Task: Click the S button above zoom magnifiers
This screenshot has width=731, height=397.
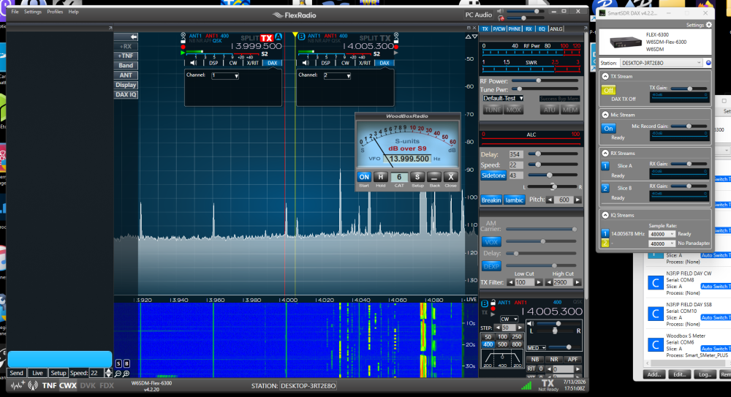Action: (118, 363)
